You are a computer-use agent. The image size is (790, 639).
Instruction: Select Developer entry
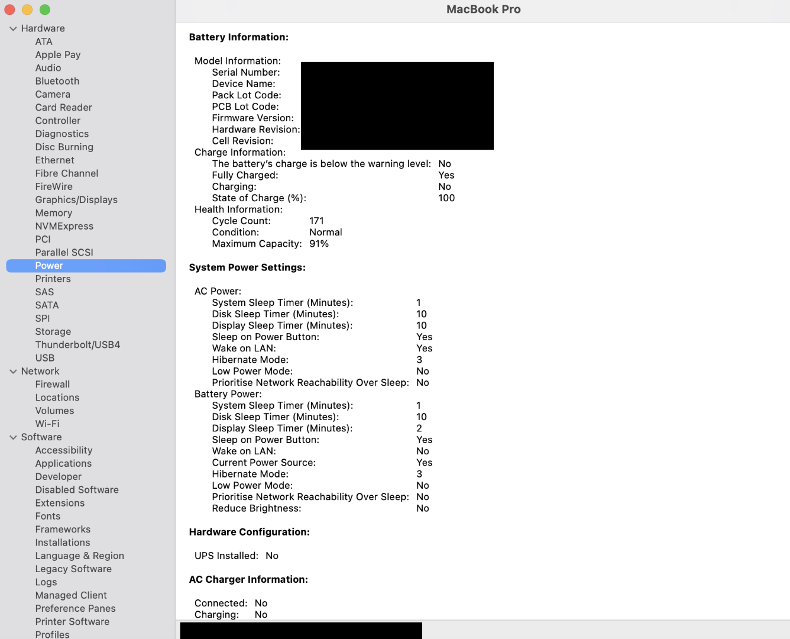click(x=58, y=477)
